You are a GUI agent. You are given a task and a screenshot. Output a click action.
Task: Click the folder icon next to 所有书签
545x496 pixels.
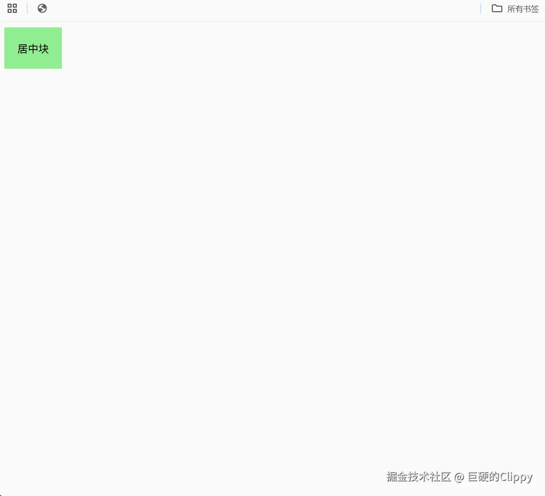pos(497,8)
